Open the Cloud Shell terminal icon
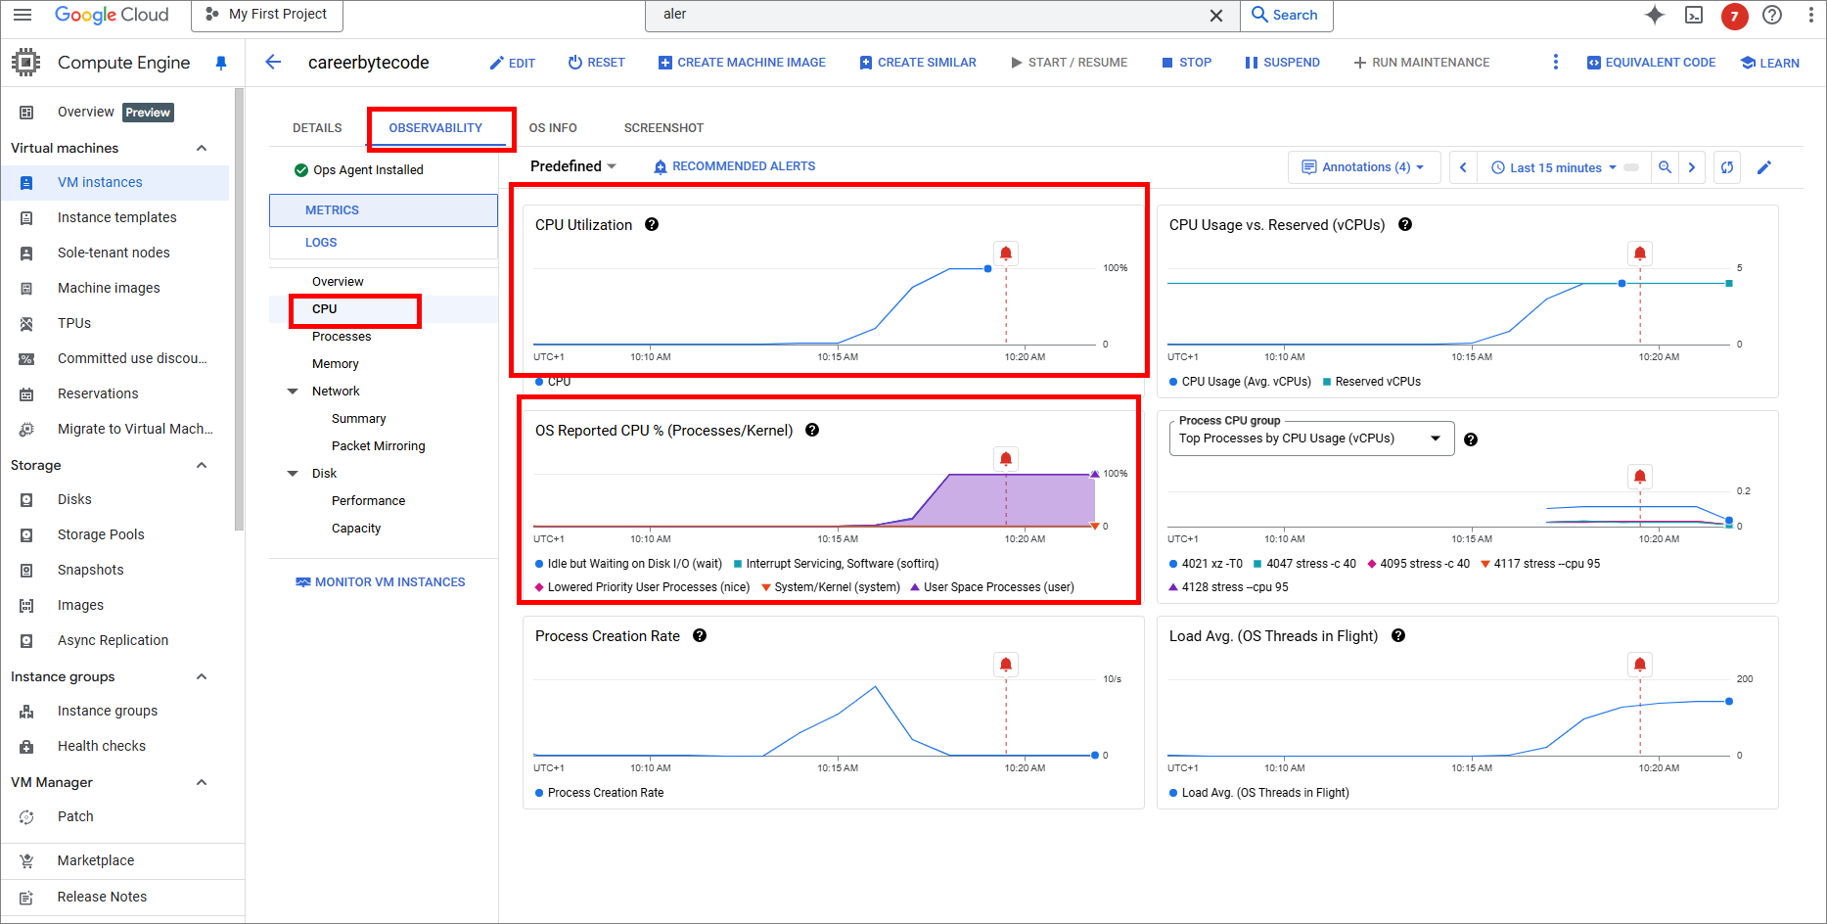The image size is (1827, 924). click(1694, 15)
